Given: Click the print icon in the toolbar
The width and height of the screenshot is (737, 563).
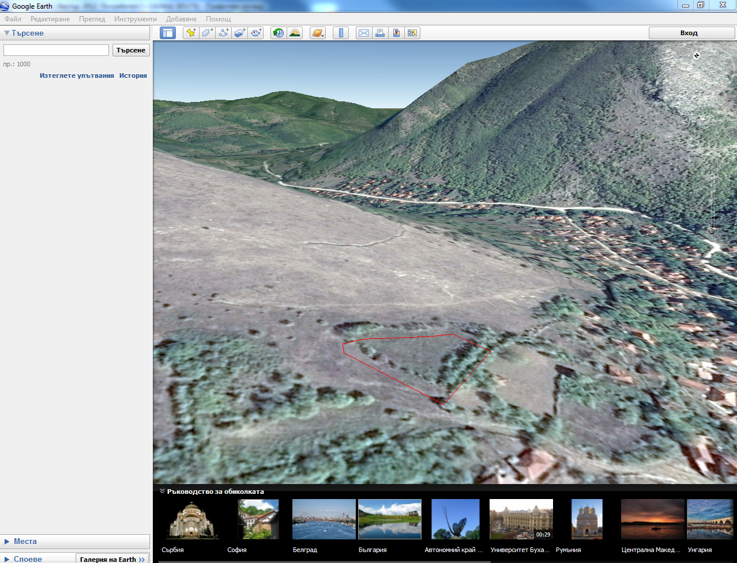Looking at the screenshot, I should (380, 33).
